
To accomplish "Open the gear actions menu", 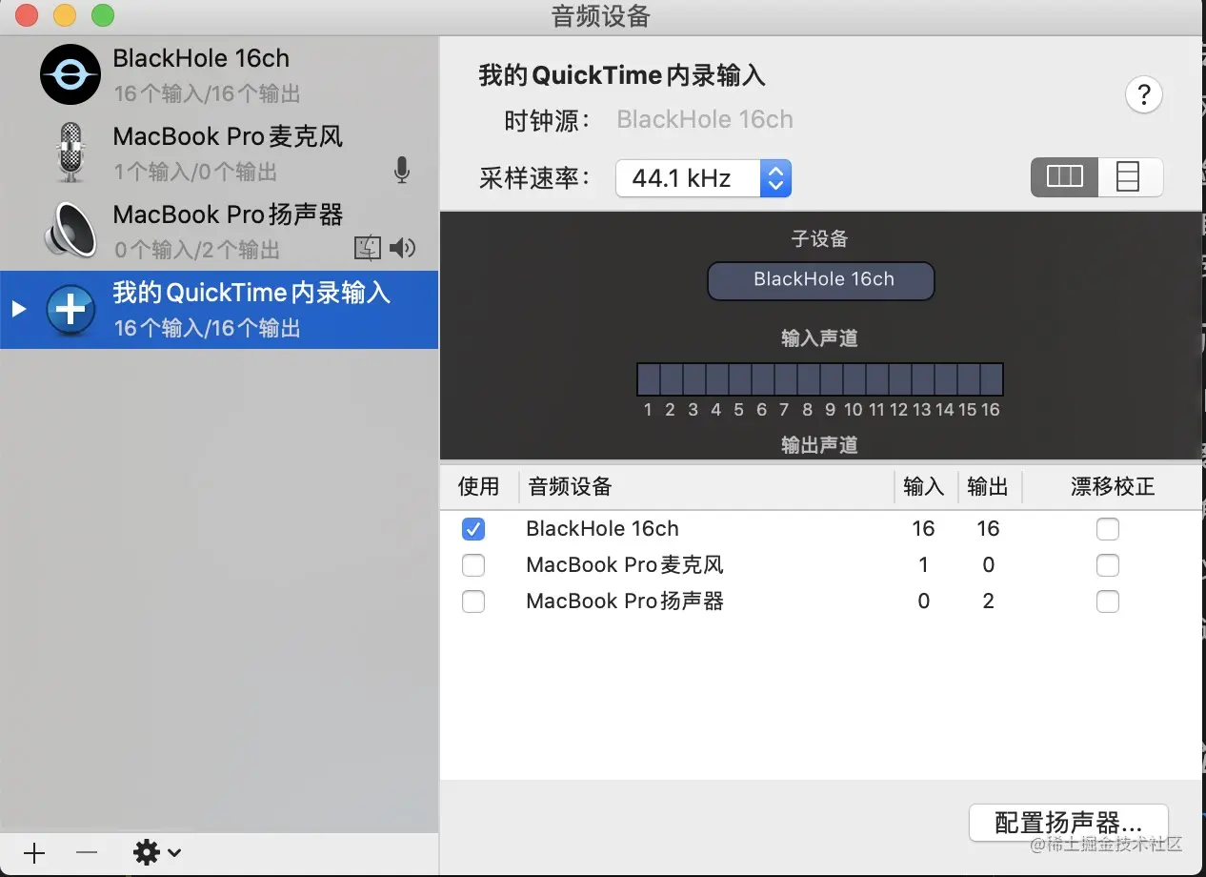I will click(x=156, y=852).
